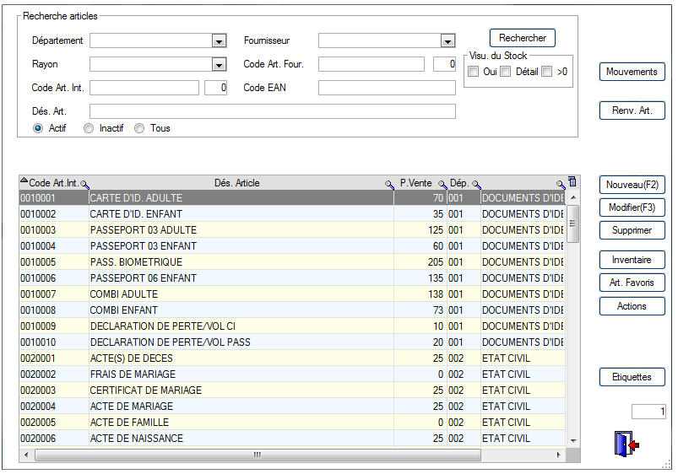The height and width of the screenshot is (474, 678).
Task: Open the Inventaire button
Action: click(632, 260)
